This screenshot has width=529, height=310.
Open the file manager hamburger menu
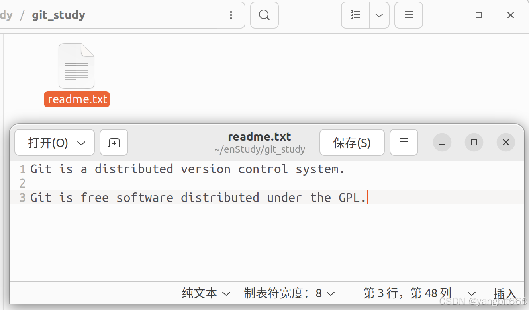(x=408, y=15)
